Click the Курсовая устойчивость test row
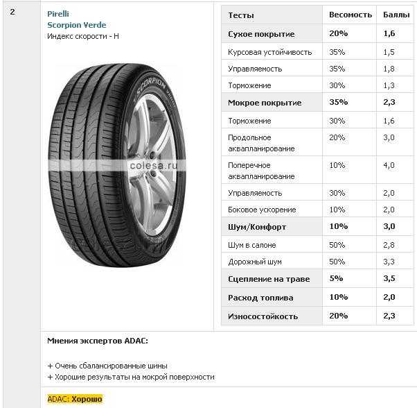This screenshot has height=408, width=417. [x=317, y=51]
